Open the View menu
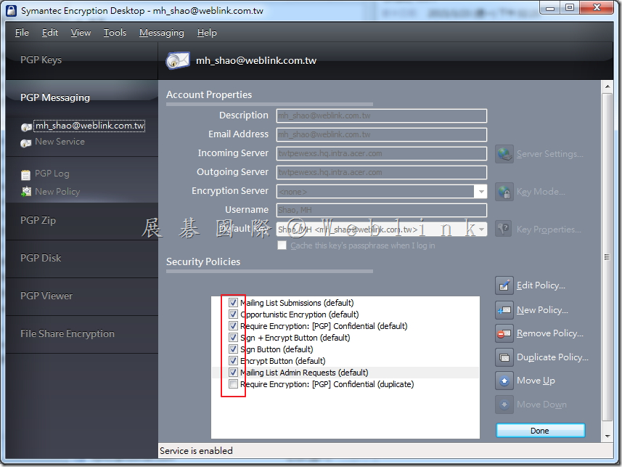Image resolution: width=622 pixels, height=467 pixels. pyautogui.click(x=81, y=33)
